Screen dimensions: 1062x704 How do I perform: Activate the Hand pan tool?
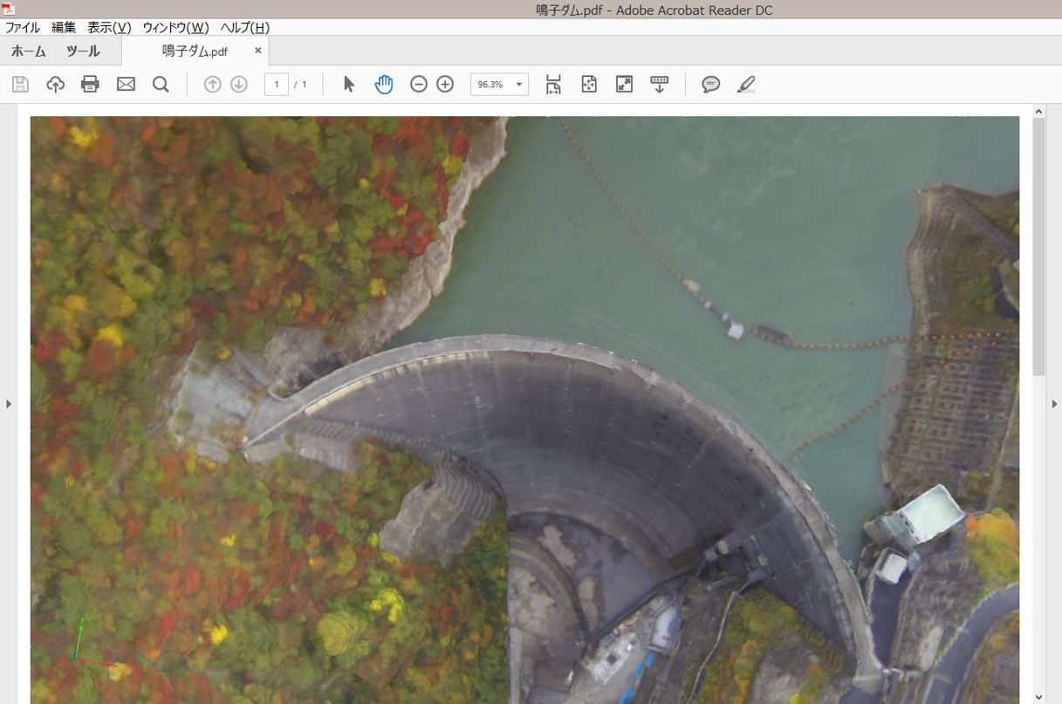[x=384, y=85]
